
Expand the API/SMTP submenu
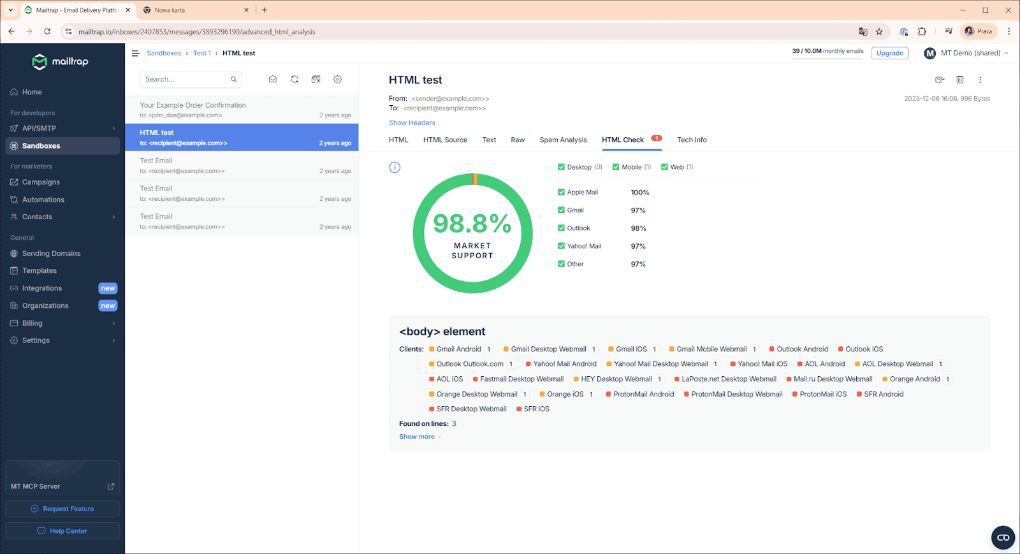coord(113,128)
